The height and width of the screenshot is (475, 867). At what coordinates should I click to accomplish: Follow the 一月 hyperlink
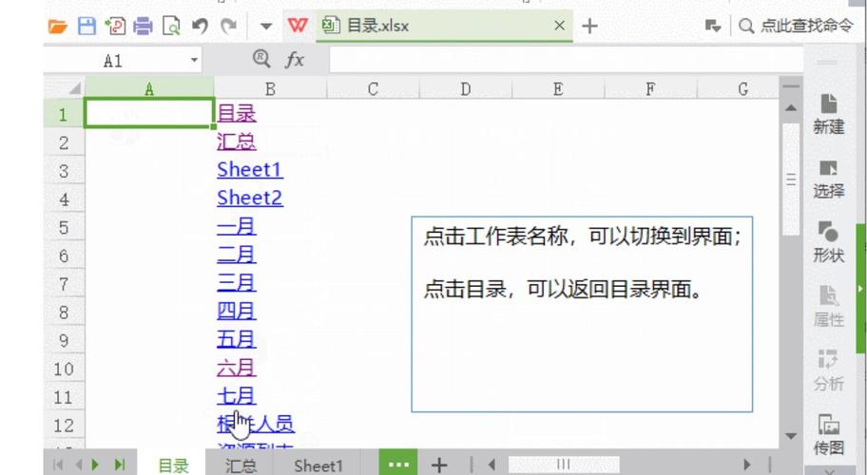pyautogui.click(x=237, y=226)
